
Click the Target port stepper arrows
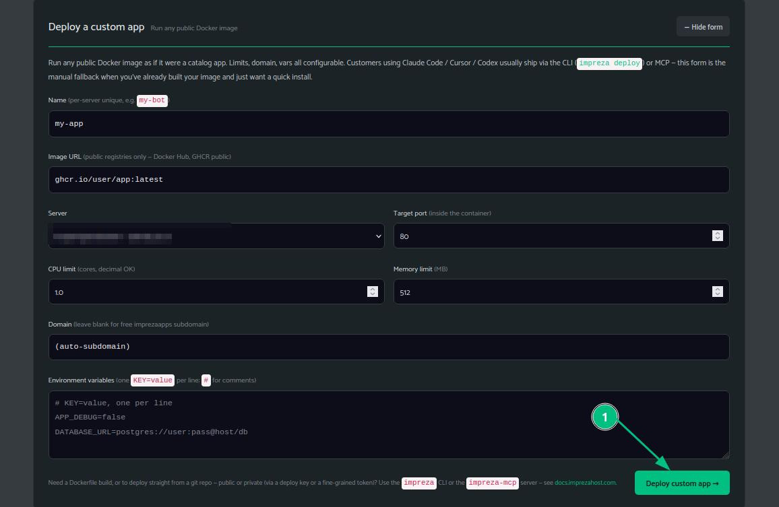click(x=718, y=236)
